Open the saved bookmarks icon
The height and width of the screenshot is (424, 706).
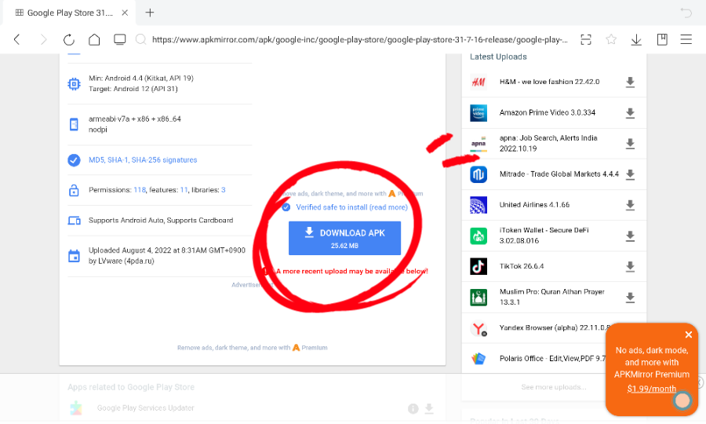[x=662, y=39]
